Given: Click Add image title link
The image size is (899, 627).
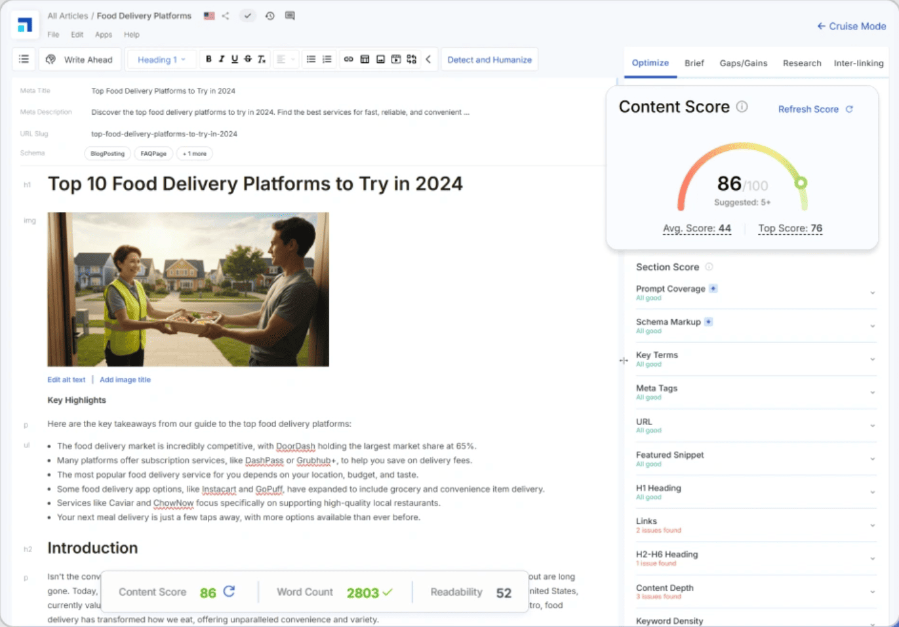Looking at the screenshot, I should 125,380.
